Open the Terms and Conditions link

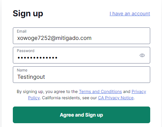click(x=100, y=92)
